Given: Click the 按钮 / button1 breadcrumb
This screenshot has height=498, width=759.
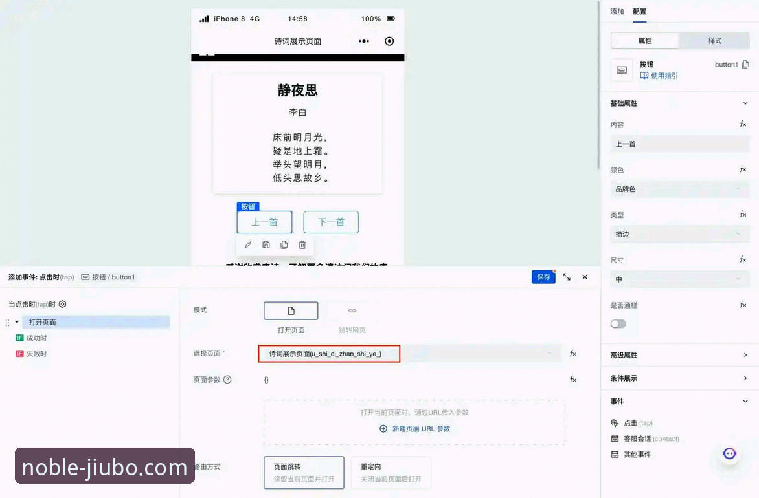Looking at the screenshot, I should coord(108,277).
